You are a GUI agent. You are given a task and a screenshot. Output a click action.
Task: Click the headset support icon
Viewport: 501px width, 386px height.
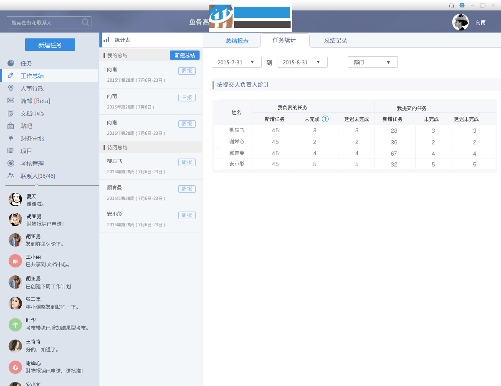tap(451, 5)
